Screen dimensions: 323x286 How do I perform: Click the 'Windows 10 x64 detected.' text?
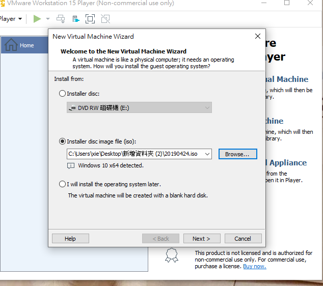111,165
